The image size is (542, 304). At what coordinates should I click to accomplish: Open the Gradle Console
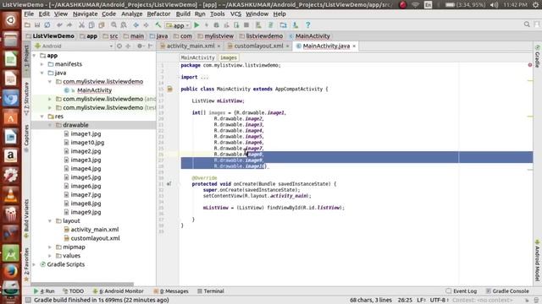(507, 291)
